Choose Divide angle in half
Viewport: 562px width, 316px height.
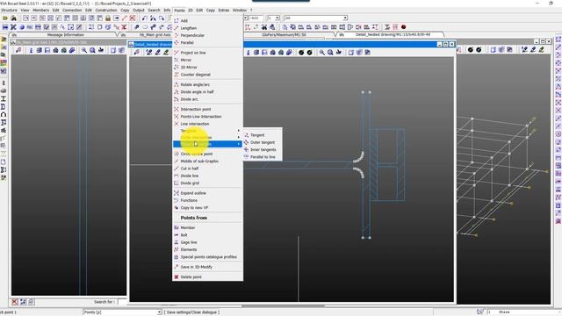(x=197, y=92)
